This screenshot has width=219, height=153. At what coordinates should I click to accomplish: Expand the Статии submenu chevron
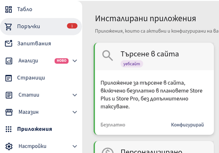[x=75, y=95]
